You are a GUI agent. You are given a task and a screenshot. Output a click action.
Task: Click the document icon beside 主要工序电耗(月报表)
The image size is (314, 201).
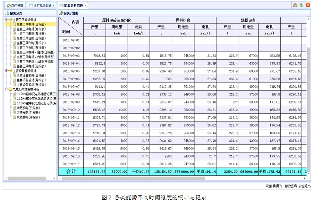14,29
